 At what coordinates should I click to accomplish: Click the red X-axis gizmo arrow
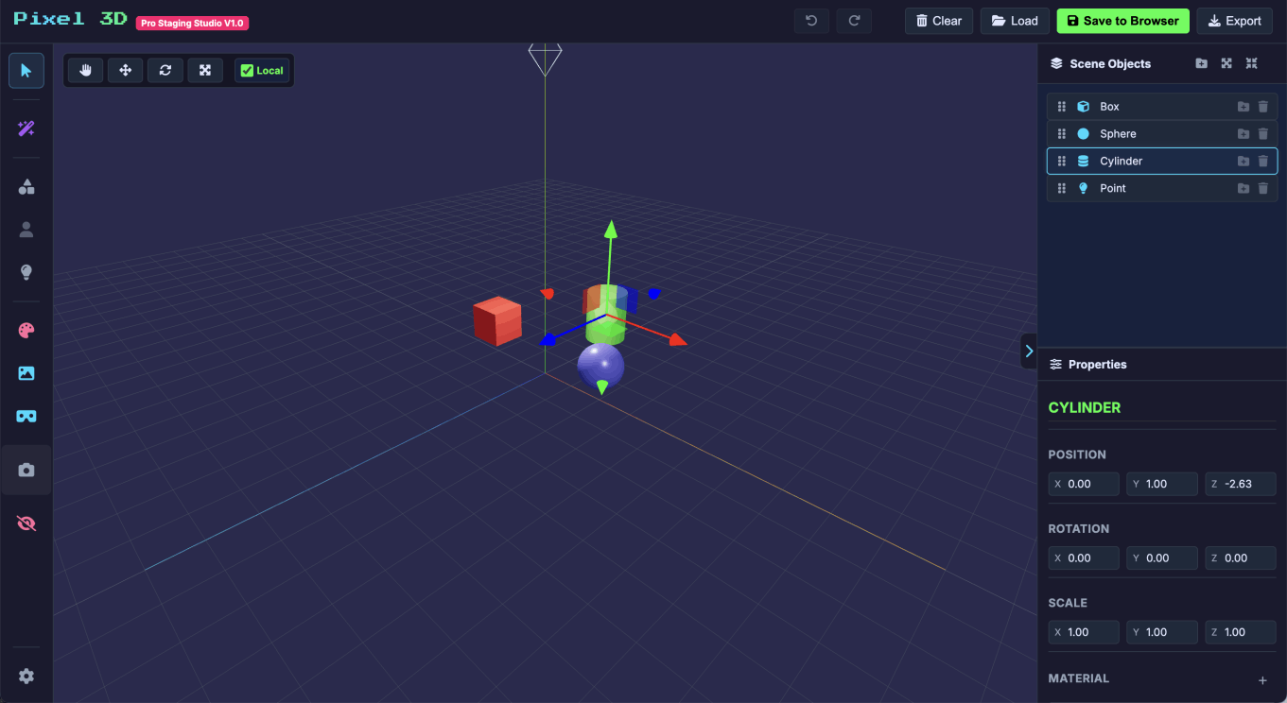[677, 339]
